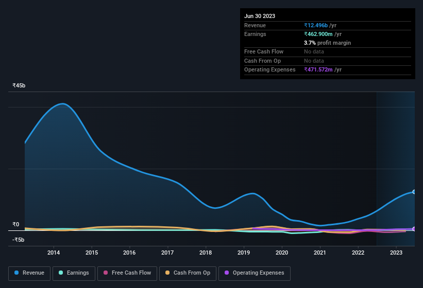This screenshot has height=288, width=423.
Task: Click the revenue peak near 2014
Action: (62, 103)
